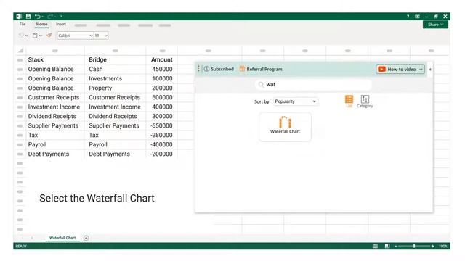Click the YouTube play icon on How-to video
Viewport: 465px width, 261px height.
click(381, 70)
